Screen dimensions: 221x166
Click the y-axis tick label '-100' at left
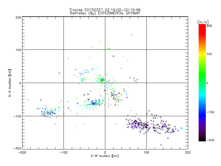click(x=17, y=116)
